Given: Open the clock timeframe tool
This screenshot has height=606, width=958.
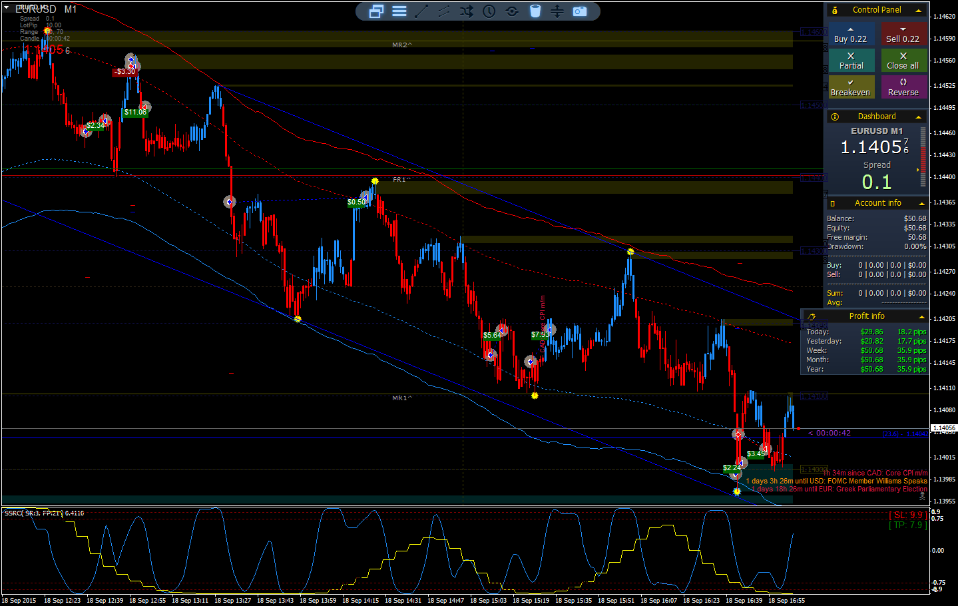Looking at the screenshot, I should click(x=489, y=11).
